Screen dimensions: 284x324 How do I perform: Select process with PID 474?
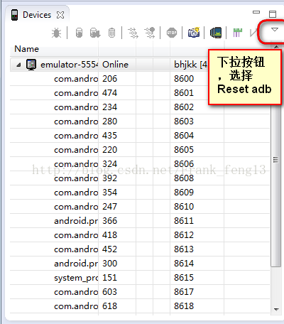tap(140, 93)
